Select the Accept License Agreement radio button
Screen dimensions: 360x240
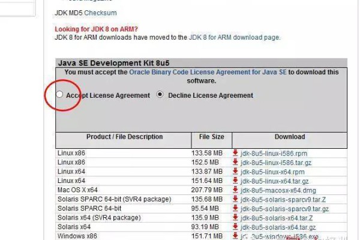(59, 94)
